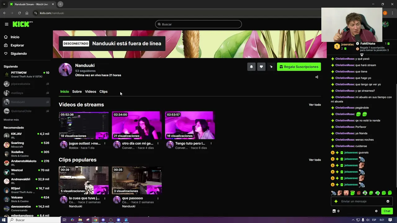The image size is (397, 223).
Task: Click Ver todo for Videos de streams
Action: 315,105
